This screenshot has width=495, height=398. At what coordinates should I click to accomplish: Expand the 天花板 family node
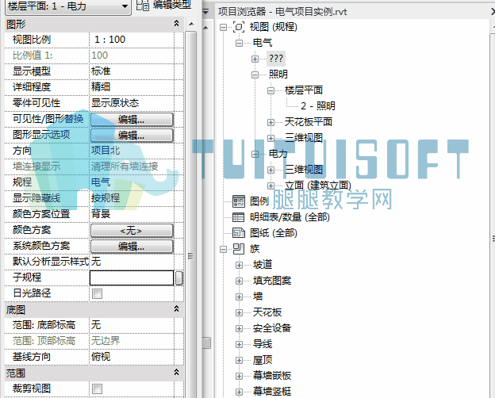click(239, 312)
